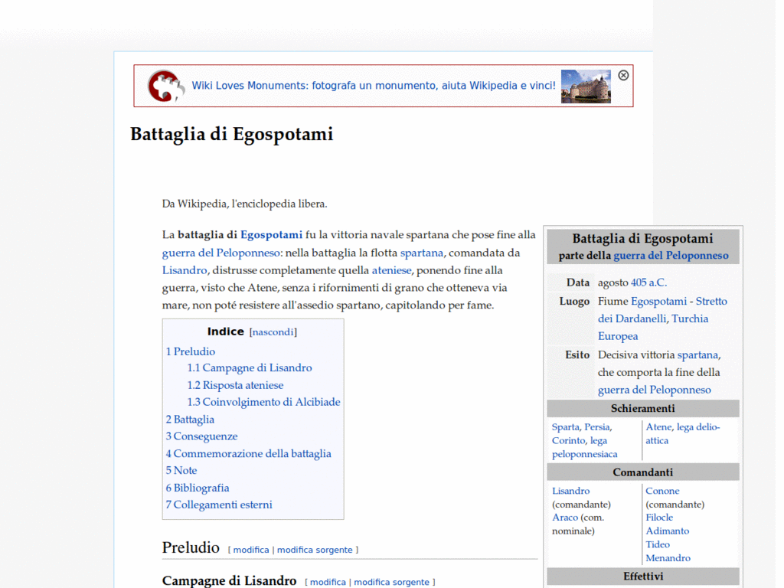Jump to 1 Preludio in the index
This screenshot has height=588, width=784.
pos(191,351)
